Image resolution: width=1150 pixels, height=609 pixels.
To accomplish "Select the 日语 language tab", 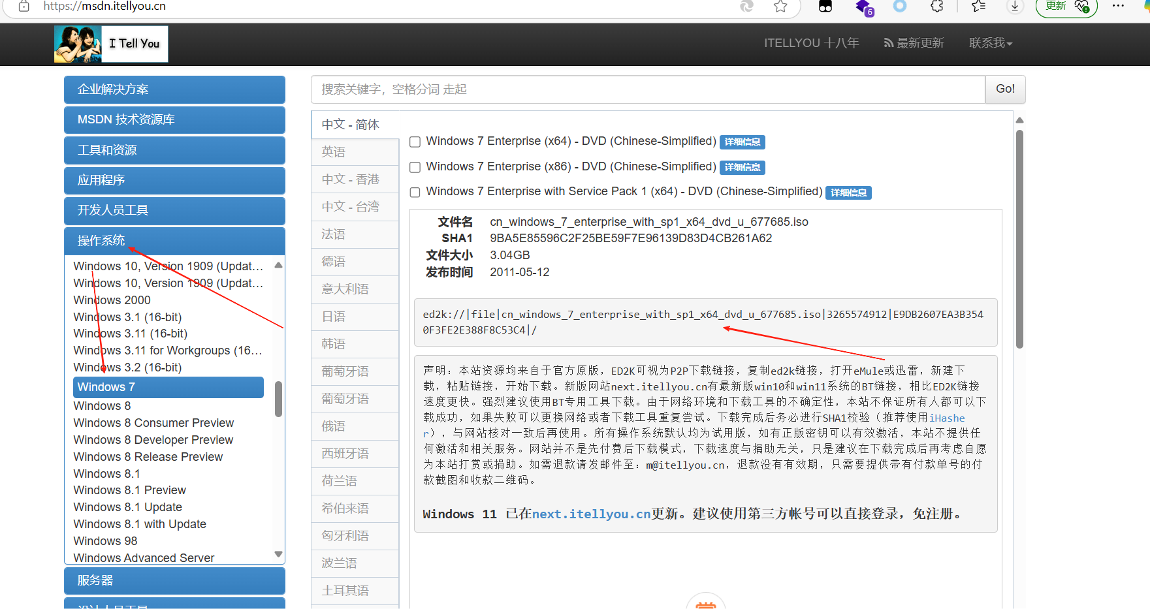I will click(355, 317).
